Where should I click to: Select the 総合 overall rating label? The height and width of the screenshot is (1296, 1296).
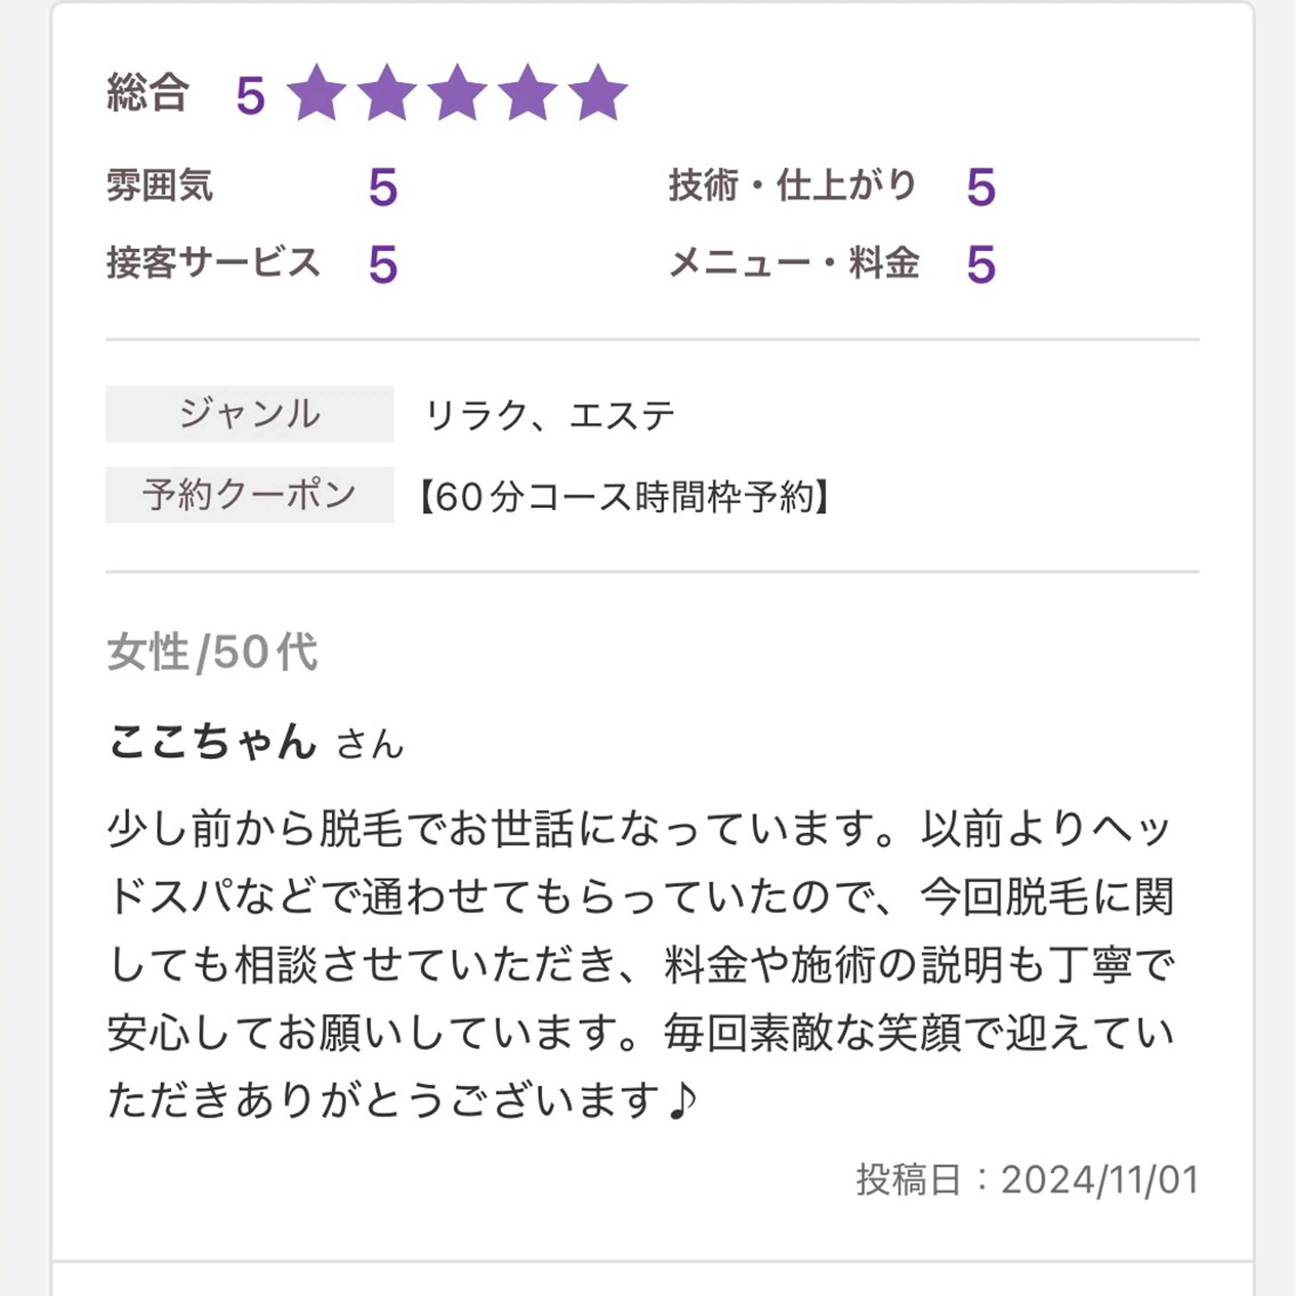click(148, 92)
